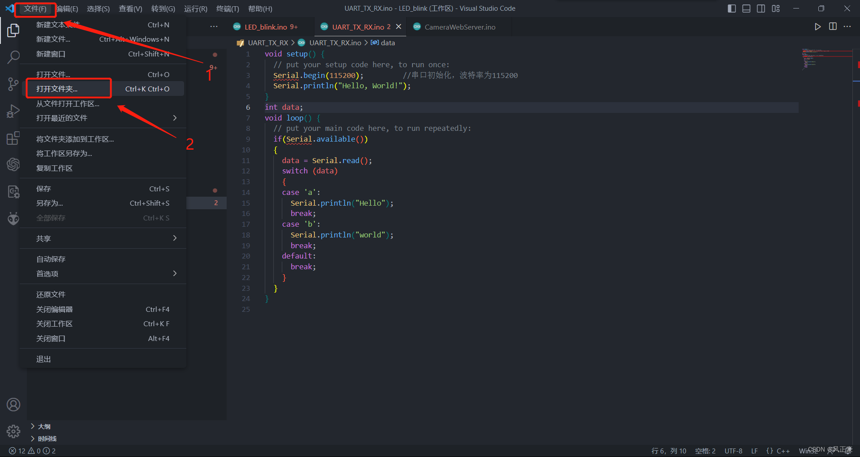Image resolution: width=860 pixels, height=457 pixels.
Task: Choose 退出 menu entry
Action: 103,359
